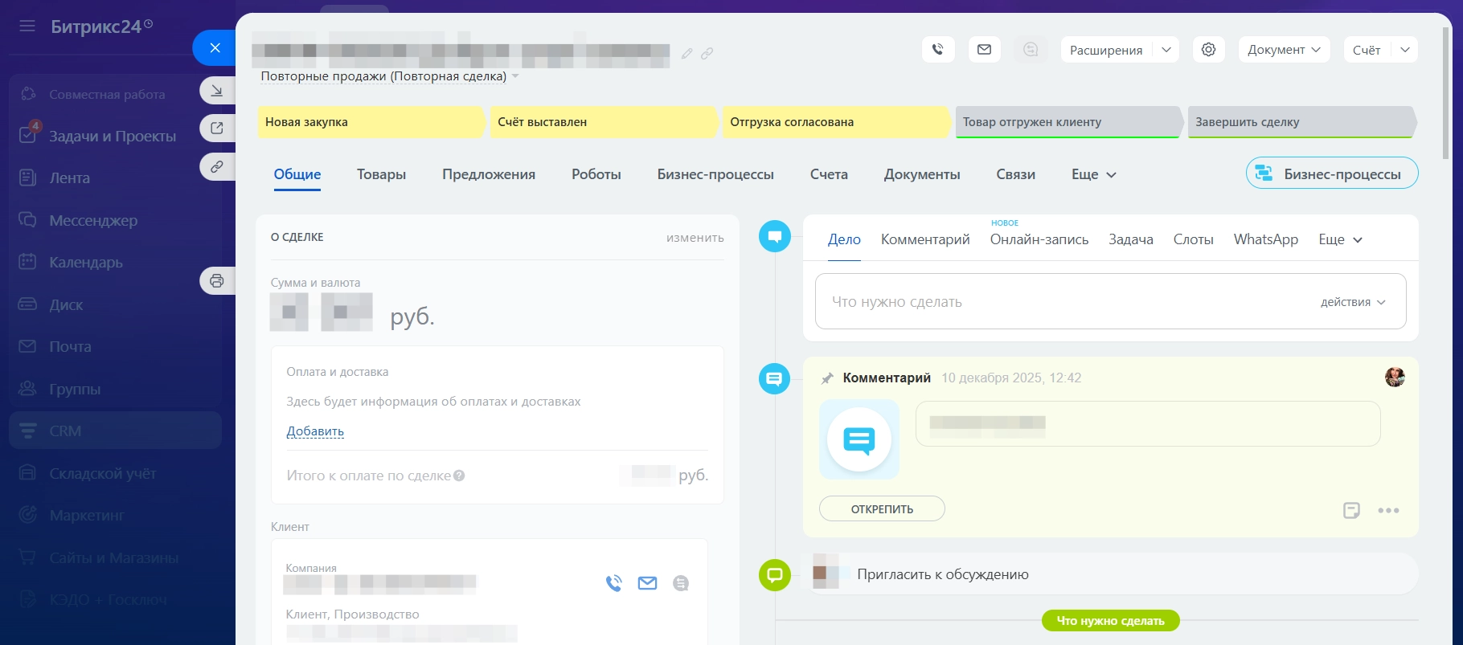Change the Повторные продажи pipeline selector
This screenshot has width=1463, height=645.
click(x=390, y=76)
